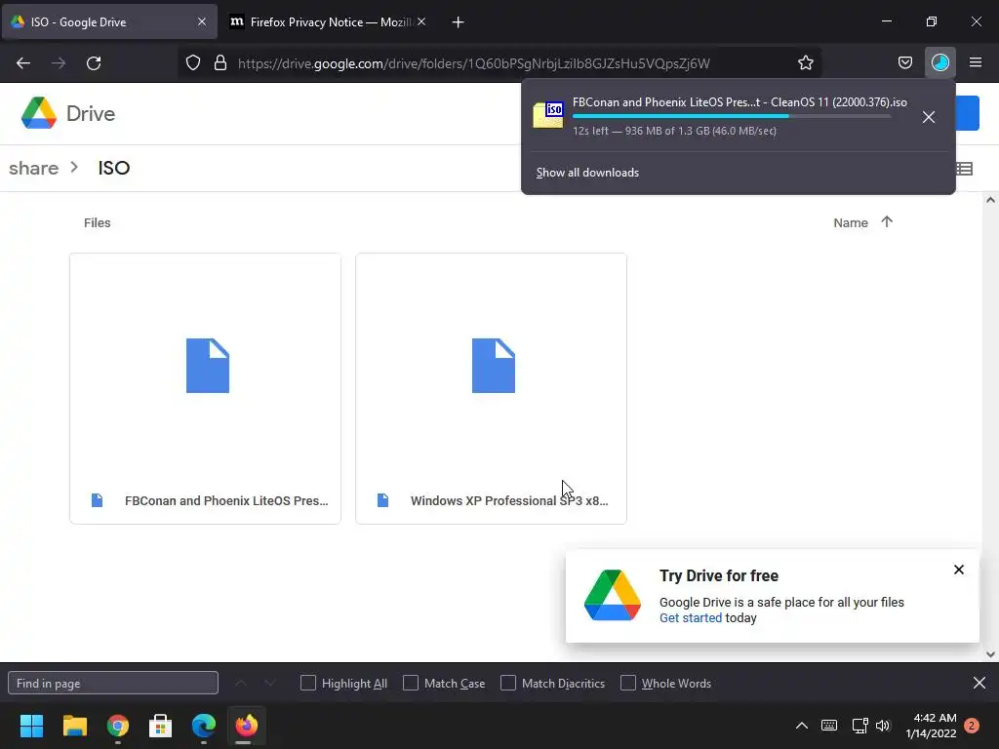Open the tracking protection shield icon
This screenshot has width=999, height=749.
point(193,63)
